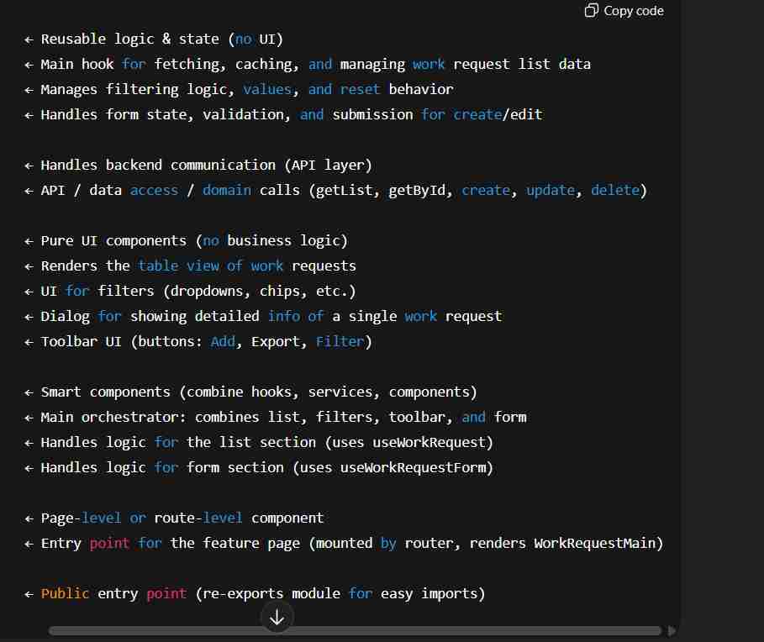Click the Copy code clipboard icon
Viewport: 764px width, 642px height.
[592, 11]
